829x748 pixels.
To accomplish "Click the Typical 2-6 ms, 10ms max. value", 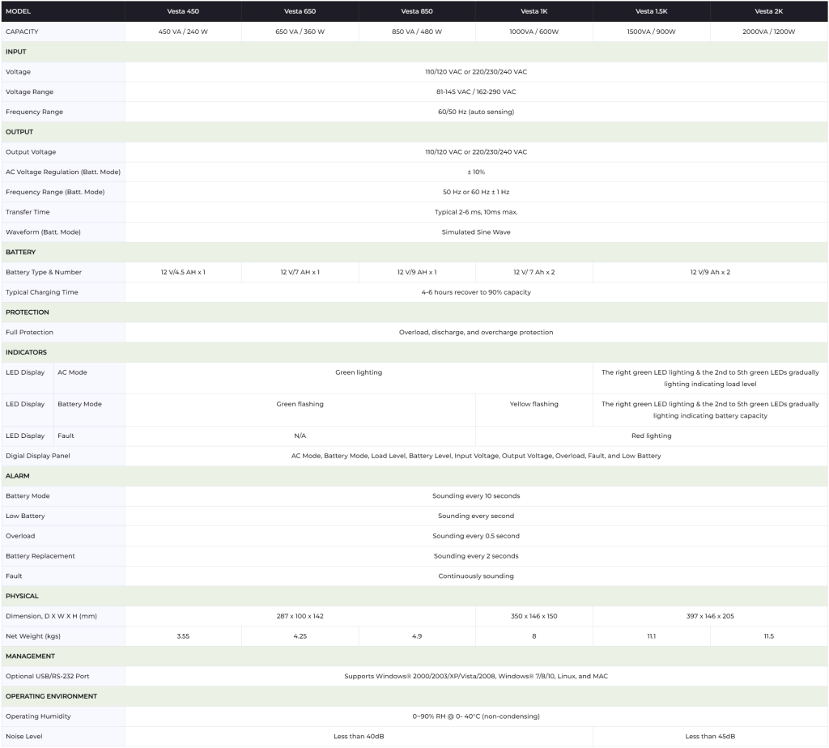I will [x=476, y=212].
